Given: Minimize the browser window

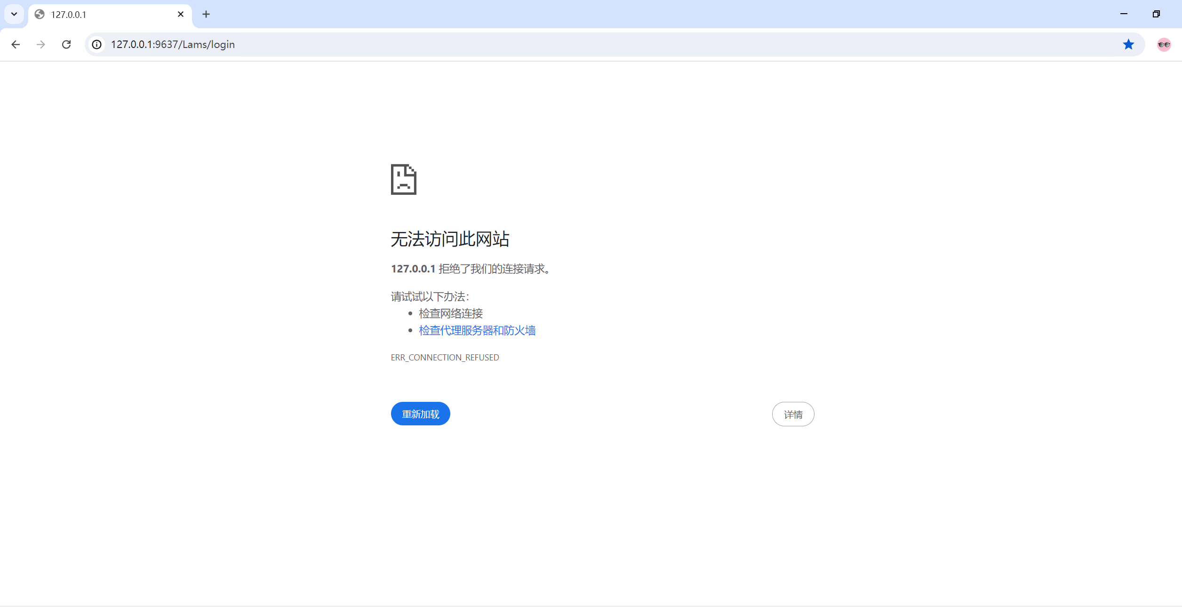Looking at the screenshot, I should pyautogui.click(x=1124, y=14).
